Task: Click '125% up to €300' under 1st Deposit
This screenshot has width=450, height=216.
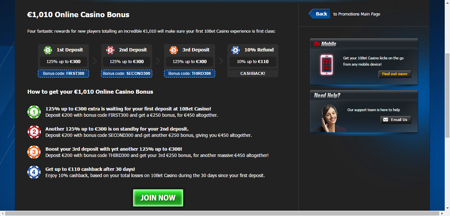Action: click(64, 62)
